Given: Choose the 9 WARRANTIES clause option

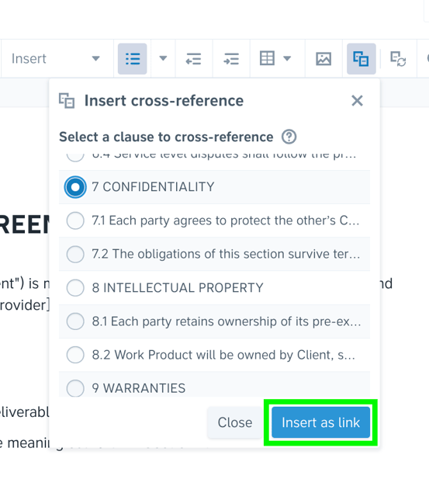Looking at the screenshot, I should tap(214, 387).
